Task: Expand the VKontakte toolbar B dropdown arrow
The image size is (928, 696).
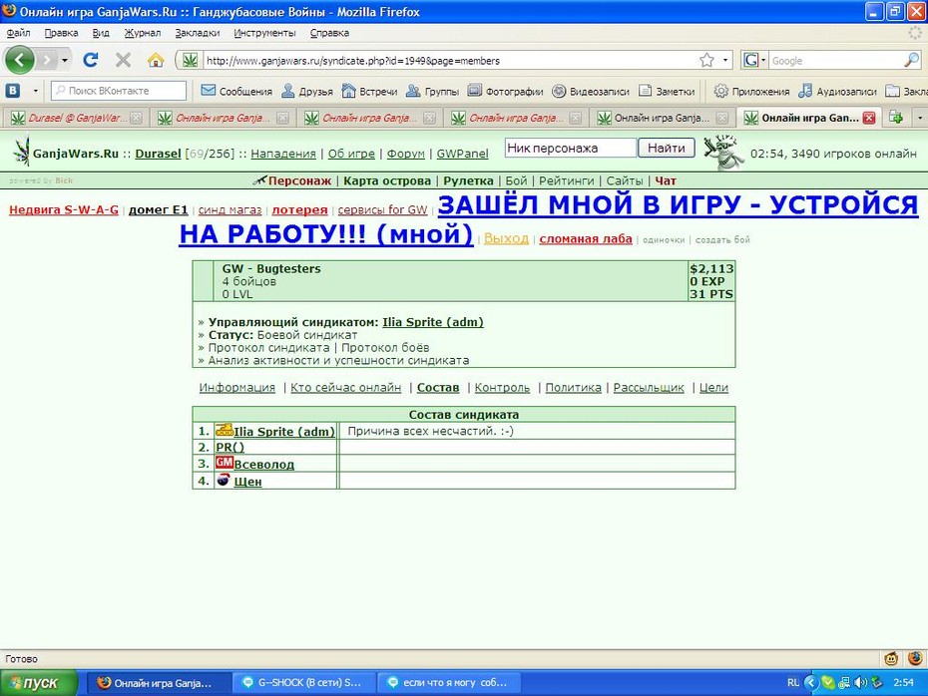Action: 36,91
